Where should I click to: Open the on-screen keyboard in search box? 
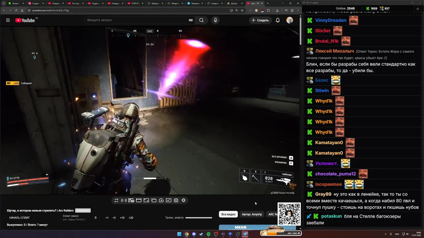pos(191,20)
